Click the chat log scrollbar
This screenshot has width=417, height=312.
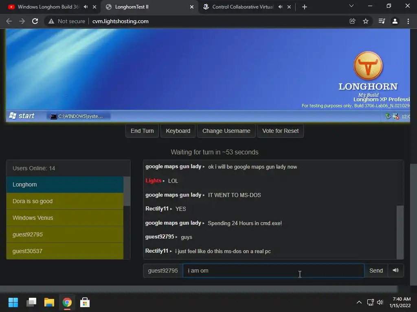[400, 232]
